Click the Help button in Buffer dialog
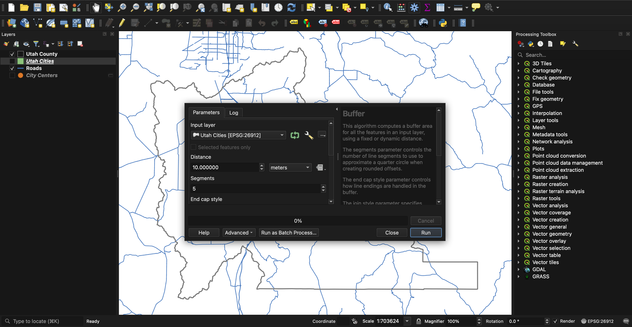 [x=204, y=233]
